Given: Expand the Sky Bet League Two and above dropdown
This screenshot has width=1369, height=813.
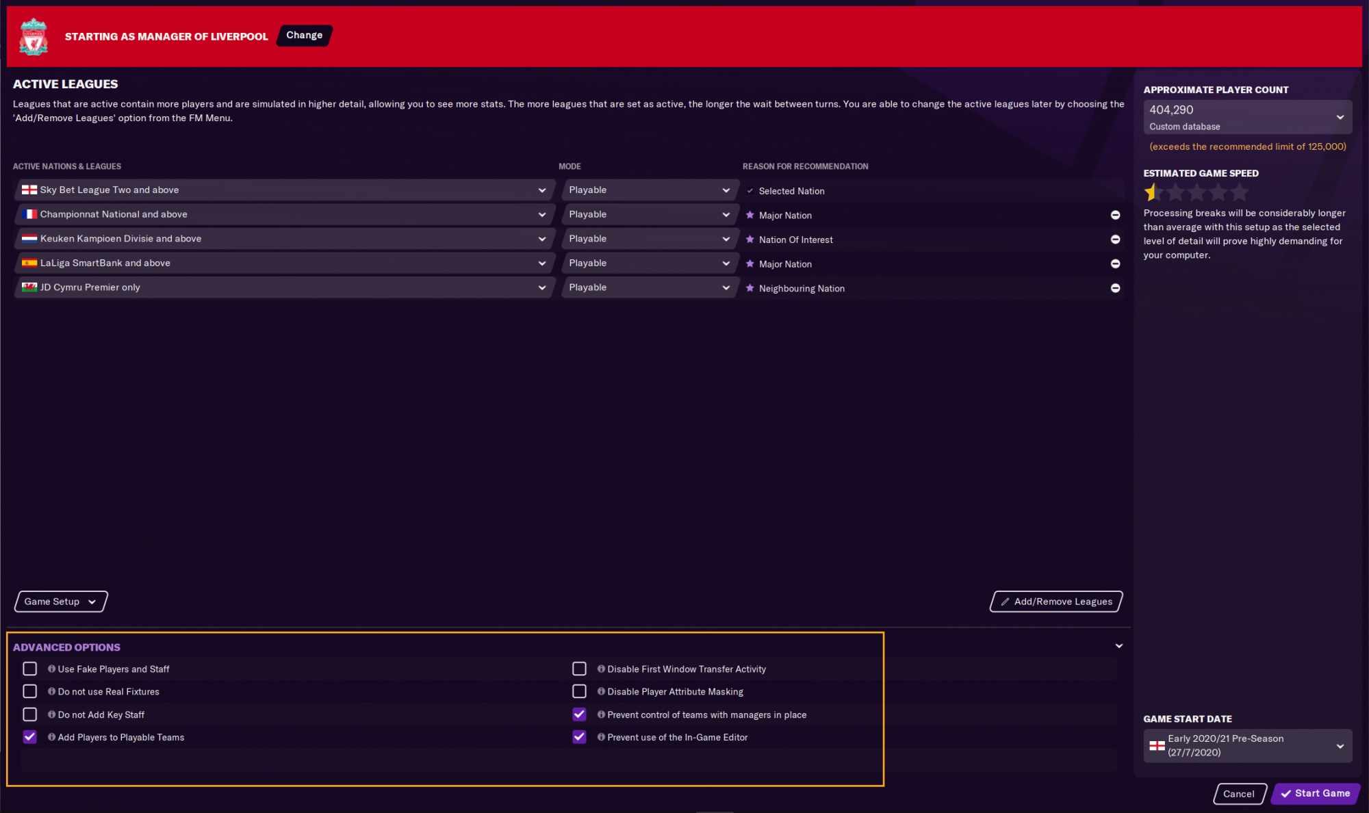Looking at the screenshot, I should pyautogui.click(x=541, y=189).
